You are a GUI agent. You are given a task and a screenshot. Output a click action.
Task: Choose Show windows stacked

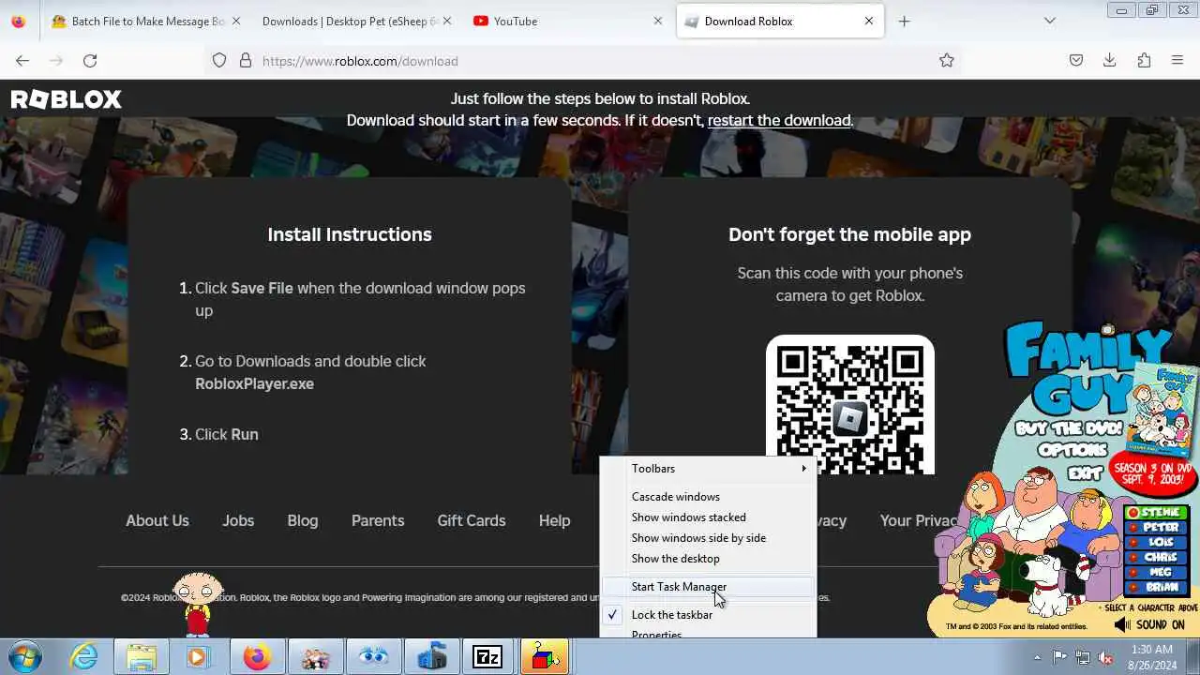click(x=708, y=517)
